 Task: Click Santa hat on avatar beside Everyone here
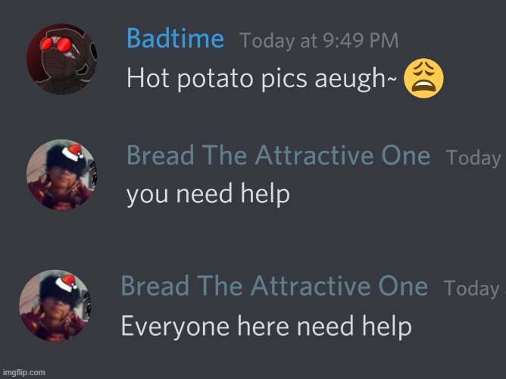tap(66, 283)
